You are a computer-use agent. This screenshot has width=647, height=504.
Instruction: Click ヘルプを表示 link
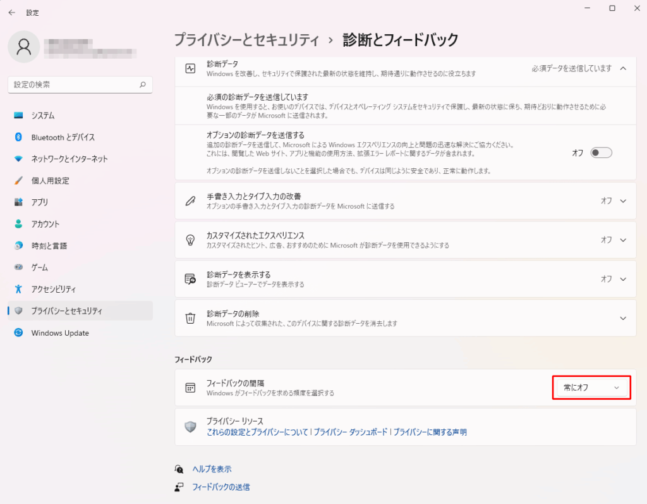[x=212, y=469]
